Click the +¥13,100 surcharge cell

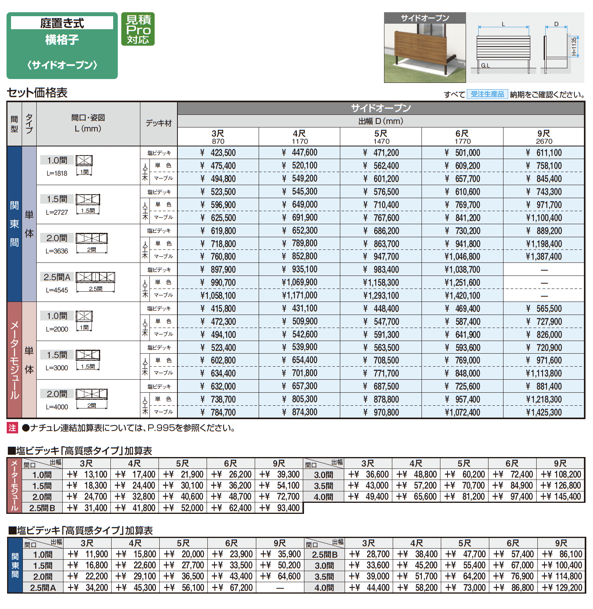point(87,474)
